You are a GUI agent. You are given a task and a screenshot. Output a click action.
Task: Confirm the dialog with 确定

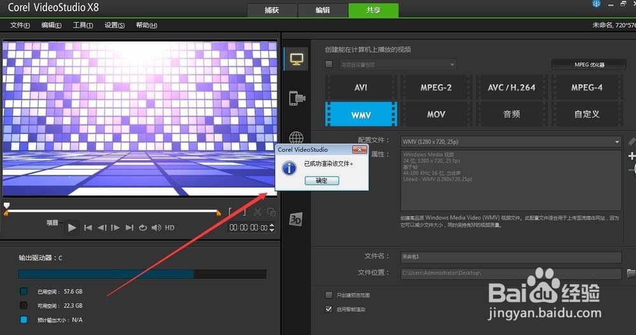(x=322, y=181)
